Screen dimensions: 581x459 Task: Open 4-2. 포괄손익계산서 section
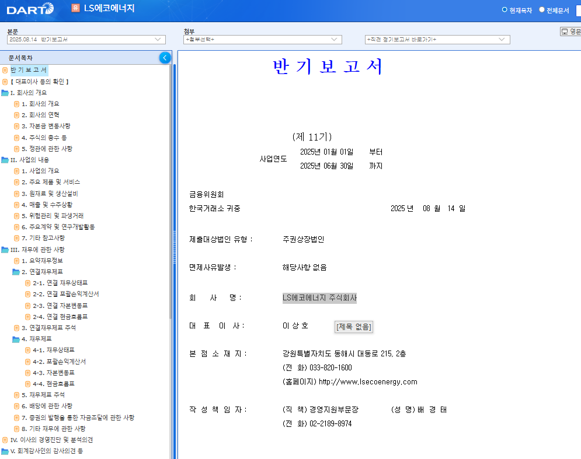click(x=60, y=362)
